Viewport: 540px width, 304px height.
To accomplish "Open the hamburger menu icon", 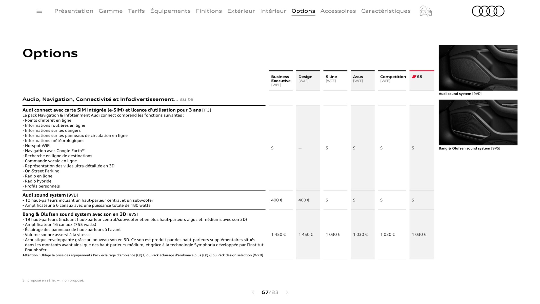I will click(x=39, y=11).
